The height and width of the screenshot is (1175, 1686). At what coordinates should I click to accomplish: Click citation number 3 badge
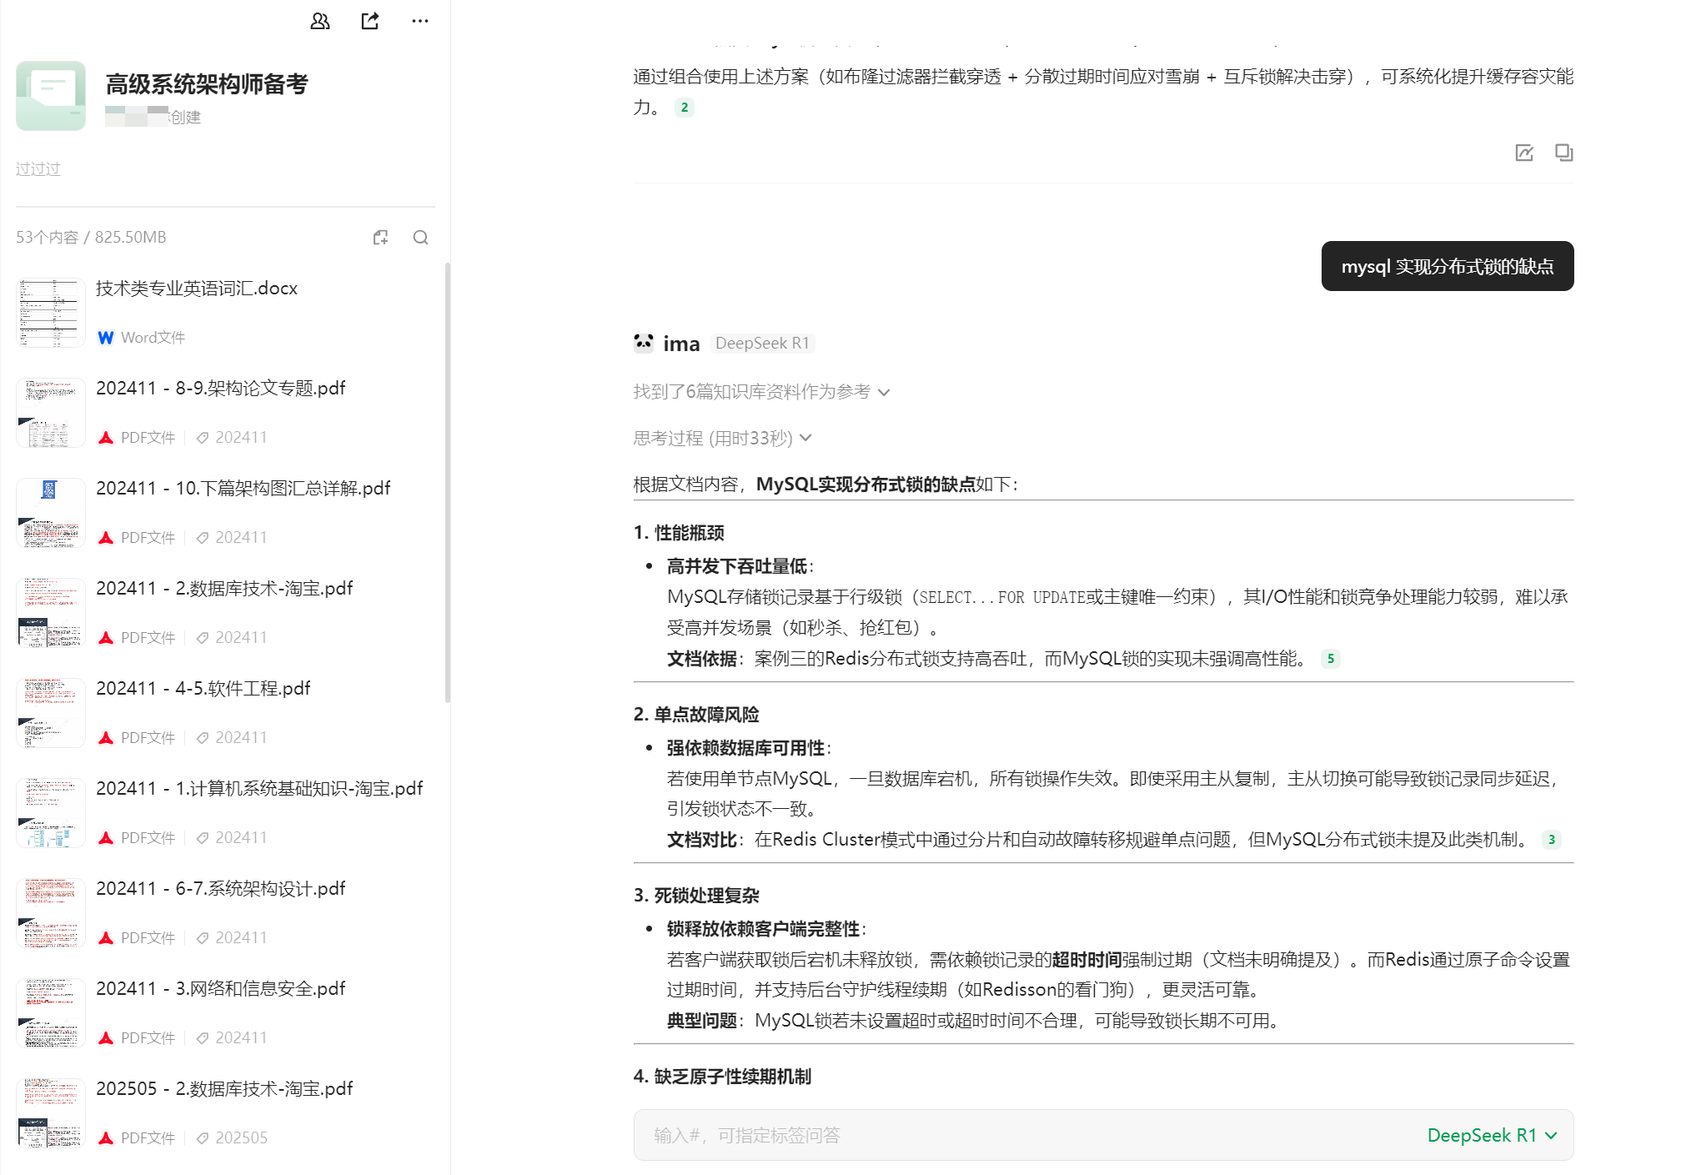pos(1551,840)
